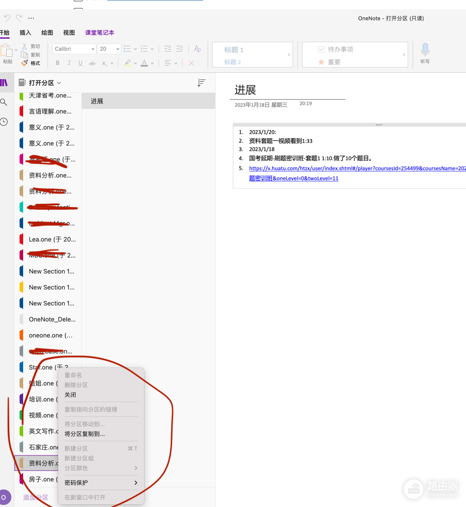Switch to the 视图 ribbon tab
This screenshot has height=507, width=466.
click(x=69, y=32)
